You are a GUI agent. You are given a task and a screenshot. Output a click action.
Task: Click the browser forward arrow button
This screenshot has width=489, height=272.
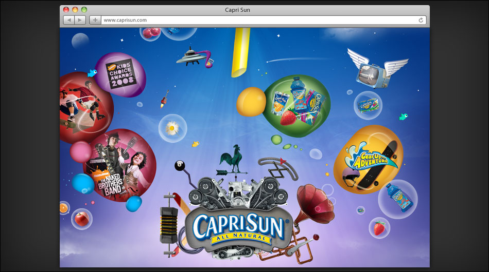[x=80, y=20]
